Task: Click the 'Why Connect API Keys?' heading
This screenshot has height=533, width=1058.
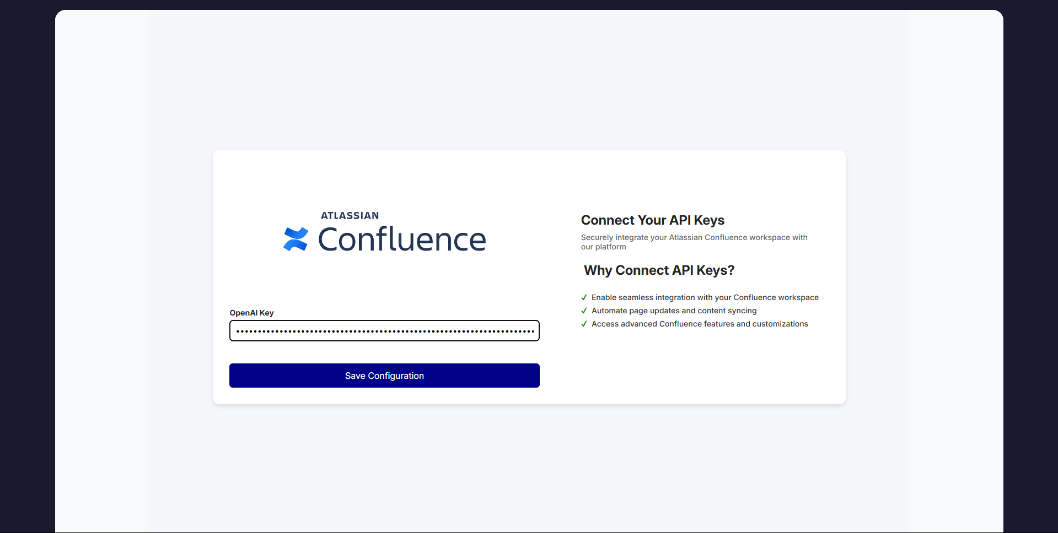Action: 659,270
